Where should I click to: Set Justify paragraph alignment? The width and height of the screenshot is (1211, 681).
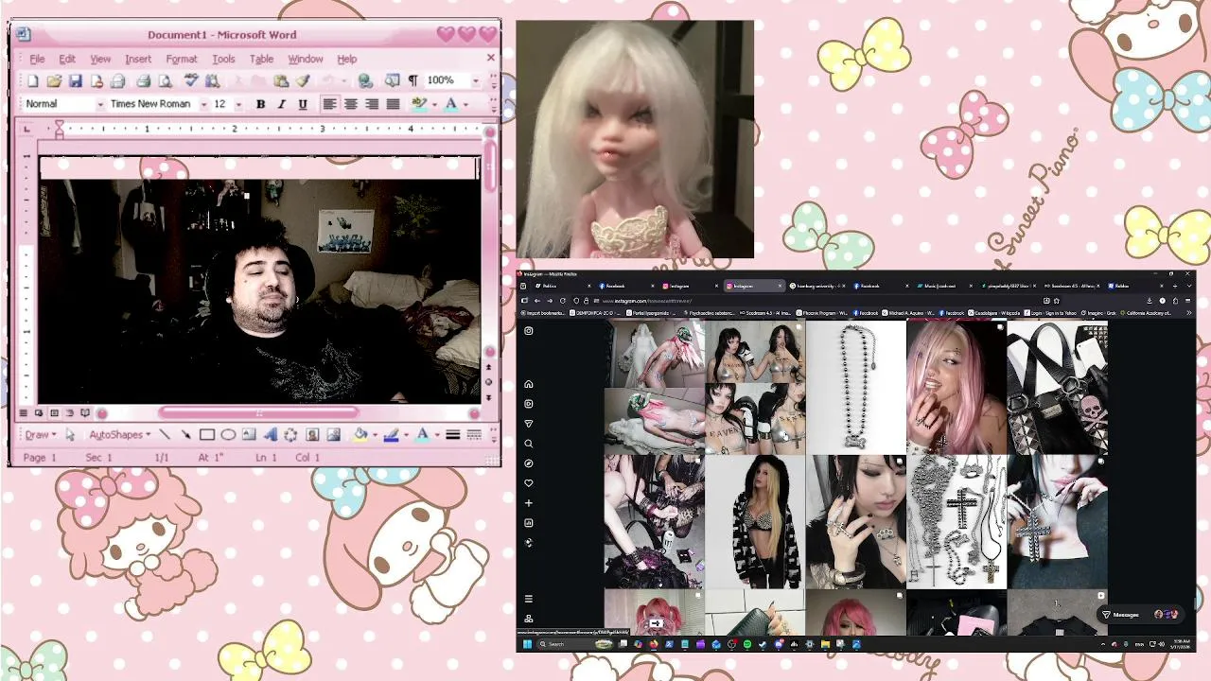[393, 104]
